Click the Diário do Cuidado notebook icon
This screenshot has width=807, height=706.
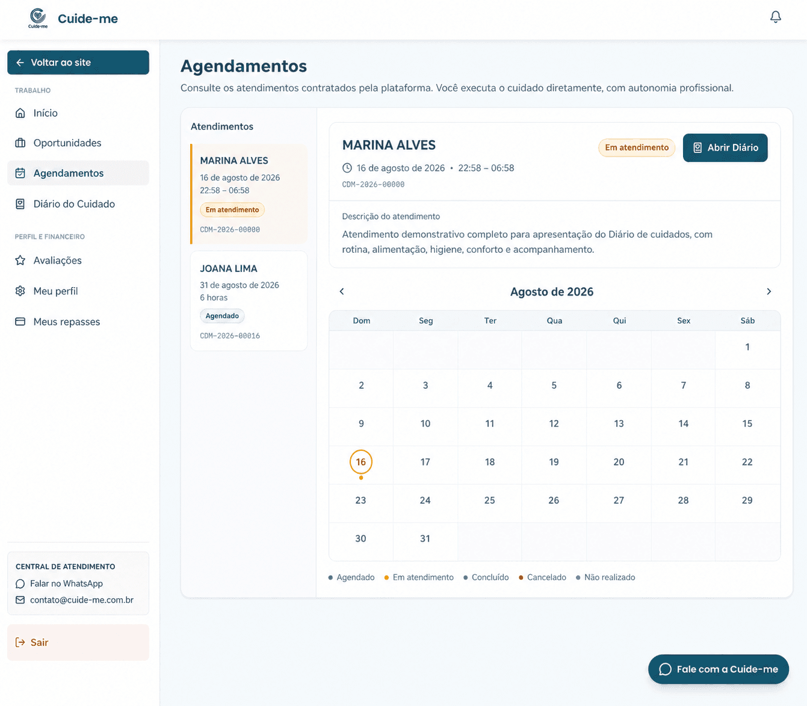[x=20, y=204]
